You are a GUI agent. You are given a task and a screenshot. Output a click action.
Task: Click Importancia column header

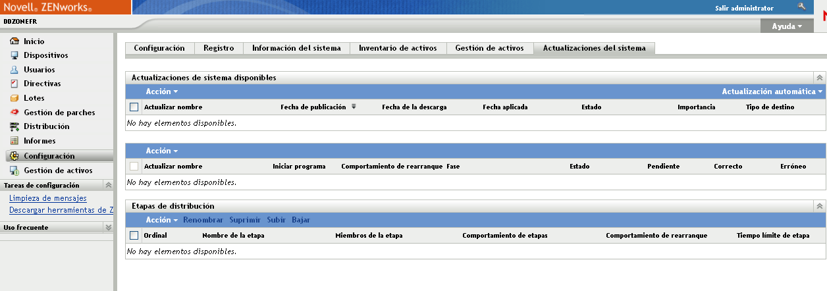pyautogui.click(x=696, y=107)
